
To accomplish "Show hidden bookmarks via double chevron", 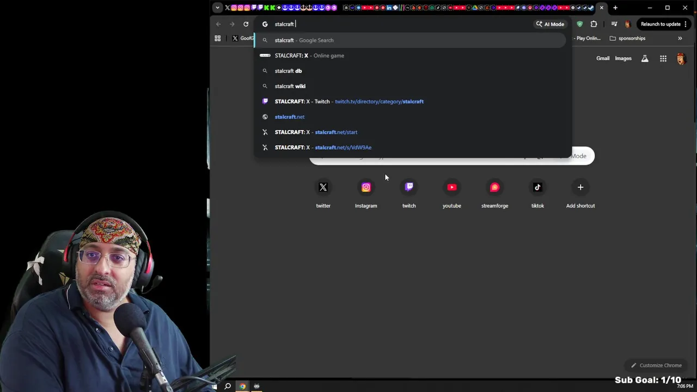I will point(680,38).
